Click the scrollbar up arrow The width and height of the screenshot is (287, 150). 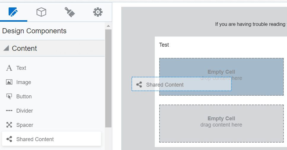(x=108, y=26)
